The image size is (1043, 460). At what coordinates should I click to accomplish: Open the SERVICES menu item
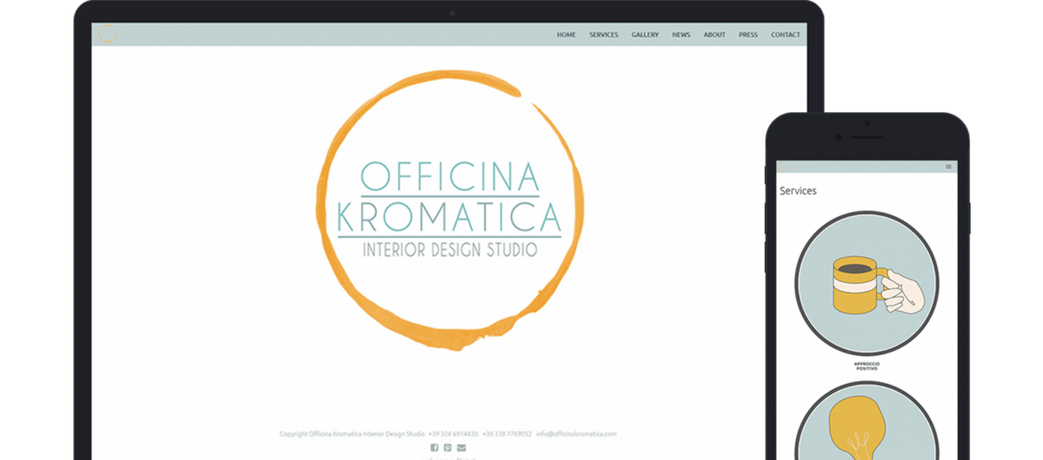point(604,35)
